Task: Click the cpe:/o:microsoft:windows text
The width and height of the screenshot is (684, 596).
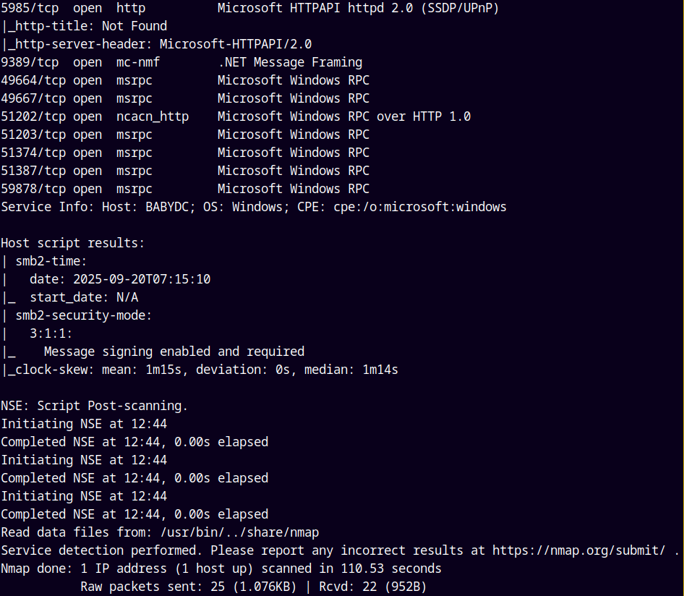Action: (419, 207)
